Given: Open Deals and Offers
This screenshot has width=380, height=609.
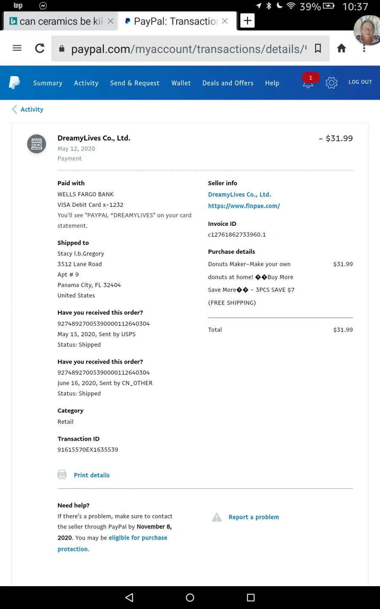Looking at the screenshot, I should click(x=228, y=83).
